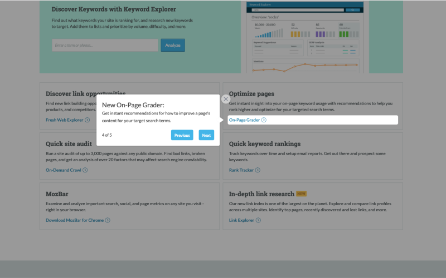Click the arrow icon beside On-Page Grader

click(264, 120)
